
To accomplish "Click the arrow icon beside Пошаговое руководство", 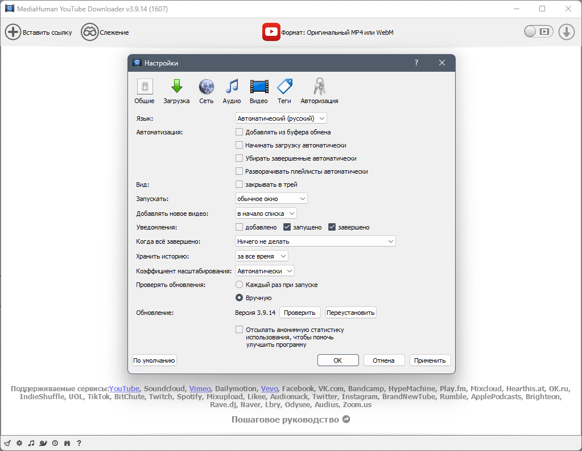I will coord(346,419).
